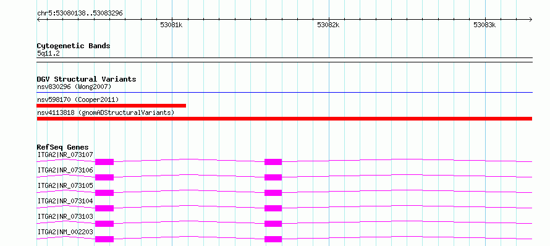550x246 pixels.
Task: Click first exon block of NR_073107
Action: point(104,162)
